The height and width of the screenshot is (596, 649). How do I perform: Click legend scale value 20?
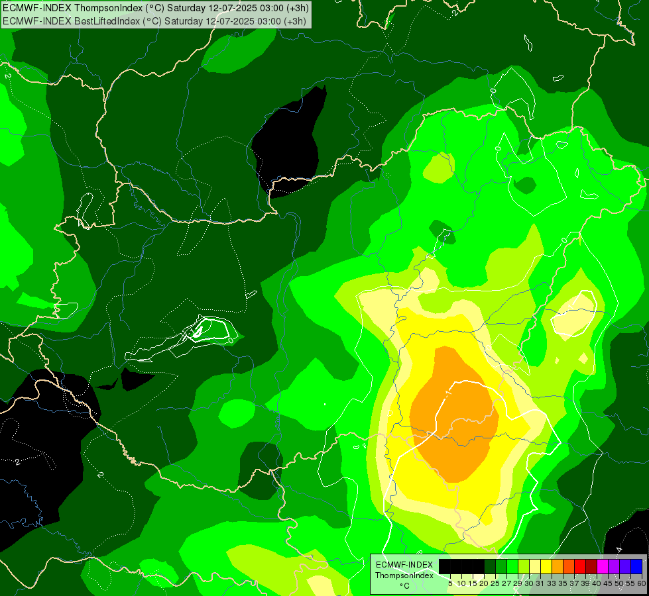(484, 583)
